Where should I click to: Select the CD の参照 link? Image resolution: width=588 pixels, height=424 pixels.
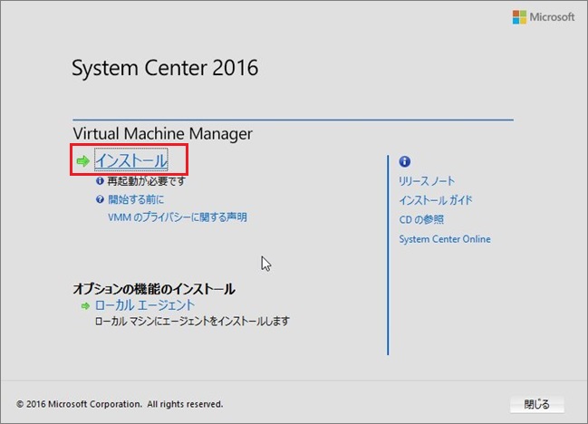tap(421, 219)
